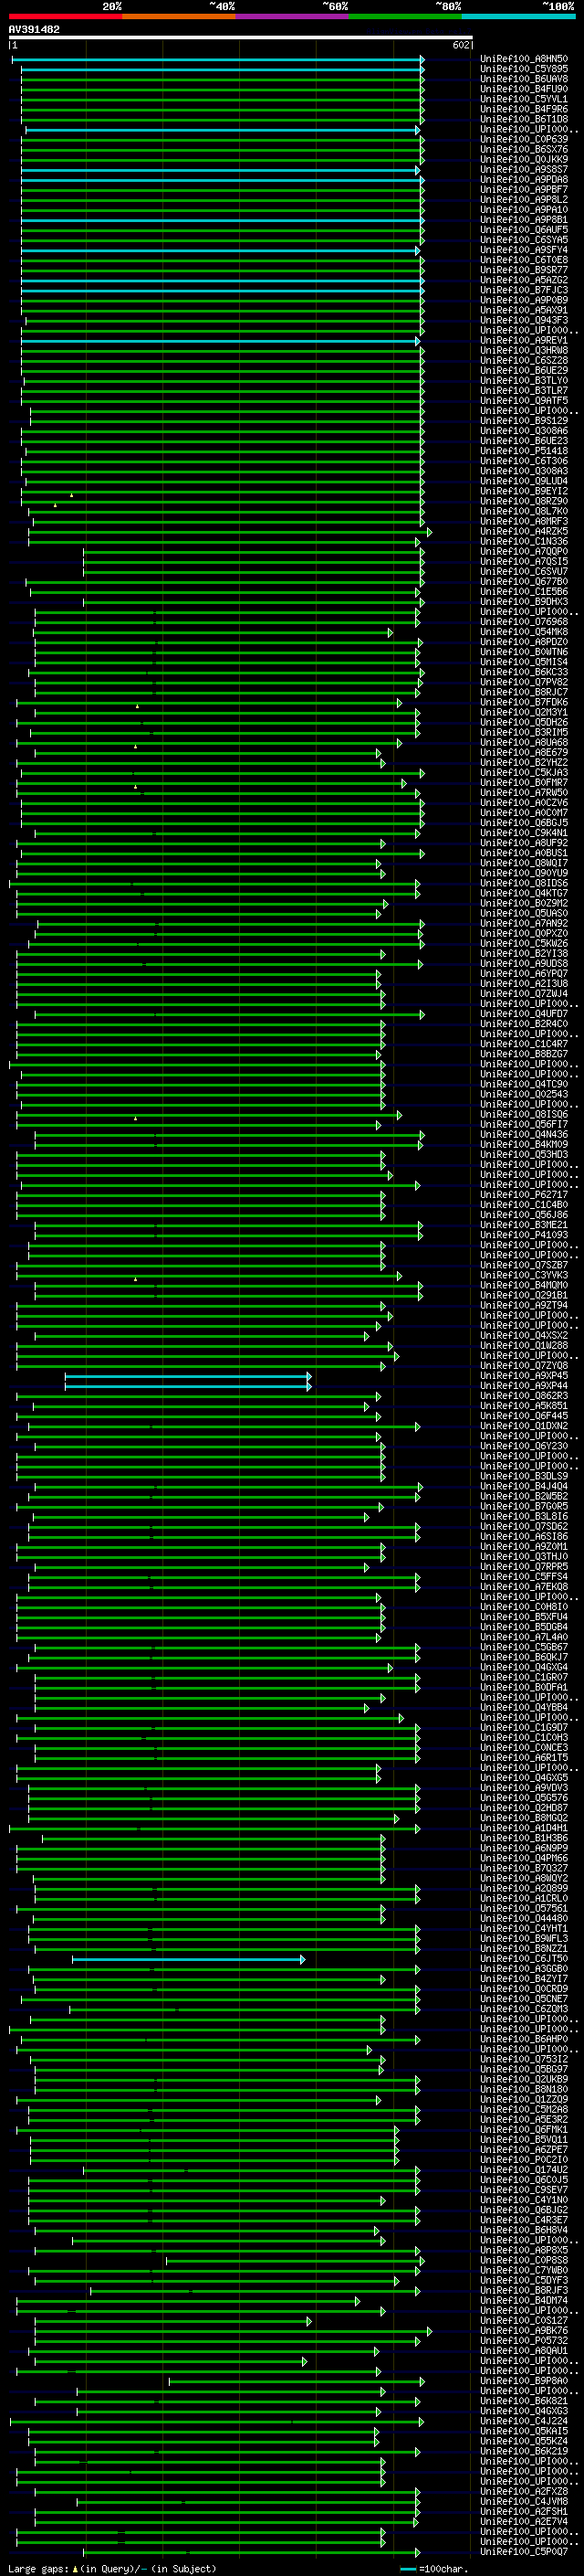Select label UniRef100_Q4UFD7
This screenshot has height=2576, width=584.
click(x=524, y=1014)
